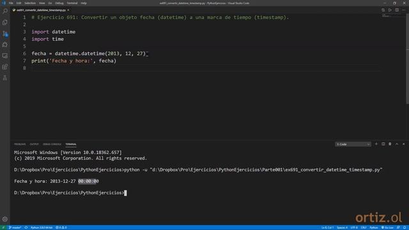Switch to the Debug Console tab
Screen dimensions: 409x230
pyautogui.click(x=52, y=144)
